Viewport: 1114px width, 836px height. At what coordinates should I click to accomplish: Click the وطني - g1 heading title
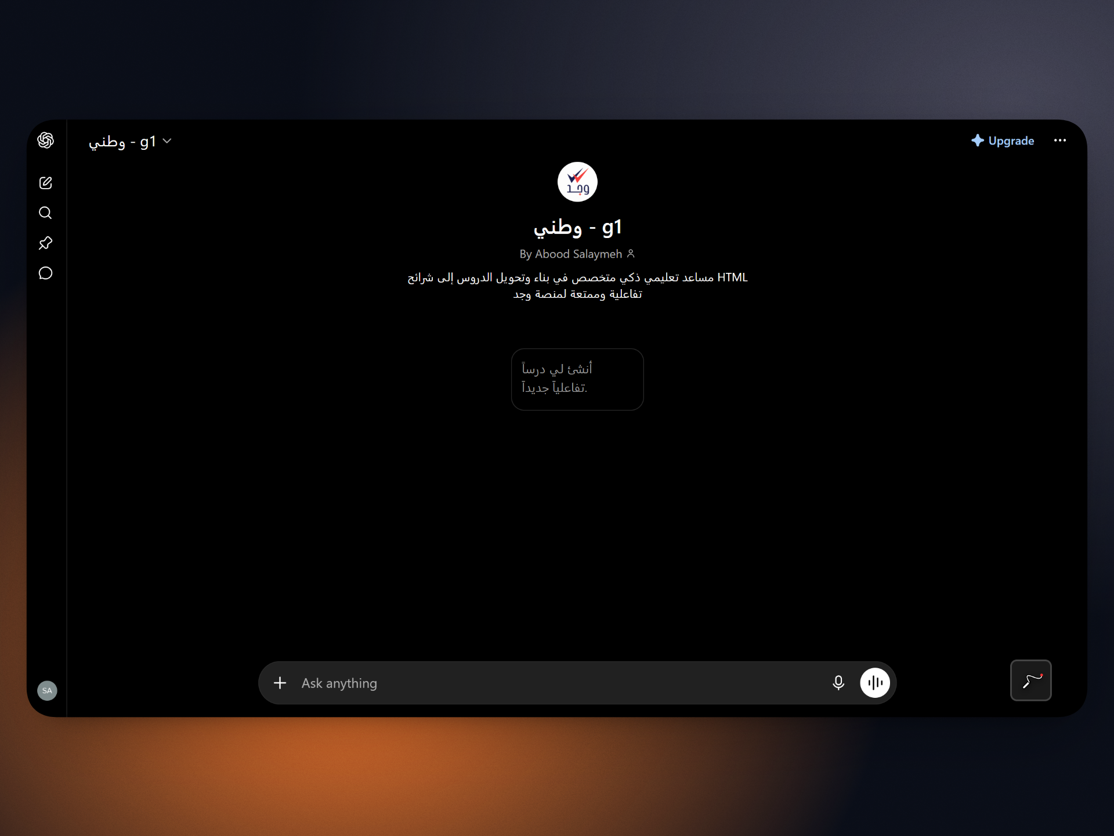click(x=577, y=228)
